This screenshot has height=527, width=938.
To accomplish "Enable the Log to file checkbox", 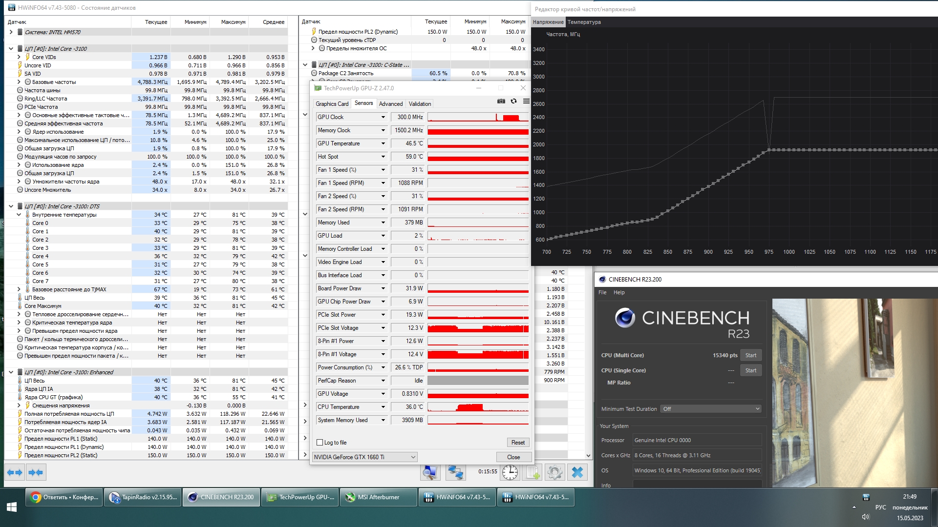I will coord(320,443).
